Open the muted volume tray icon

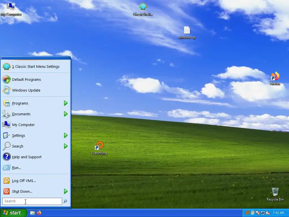[x=268, y=213]
